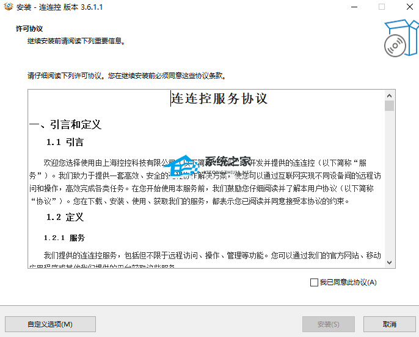Click empty scrollbar track below the thumb

click(x=389, y=184)
